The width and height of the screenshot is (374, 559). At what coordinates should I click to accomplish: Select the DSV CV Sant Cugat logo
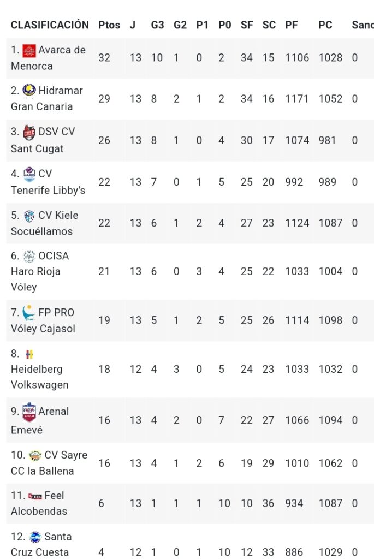point(29,132)
